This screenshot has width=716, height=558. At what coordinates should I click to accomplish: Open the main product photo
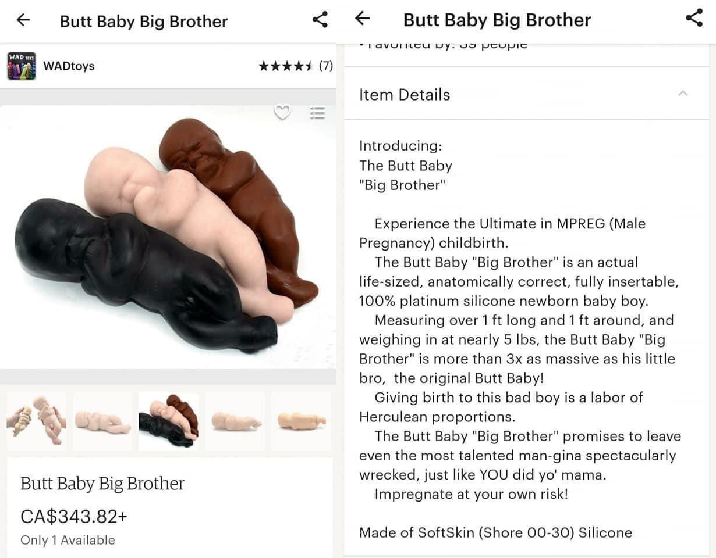(168, 237)
